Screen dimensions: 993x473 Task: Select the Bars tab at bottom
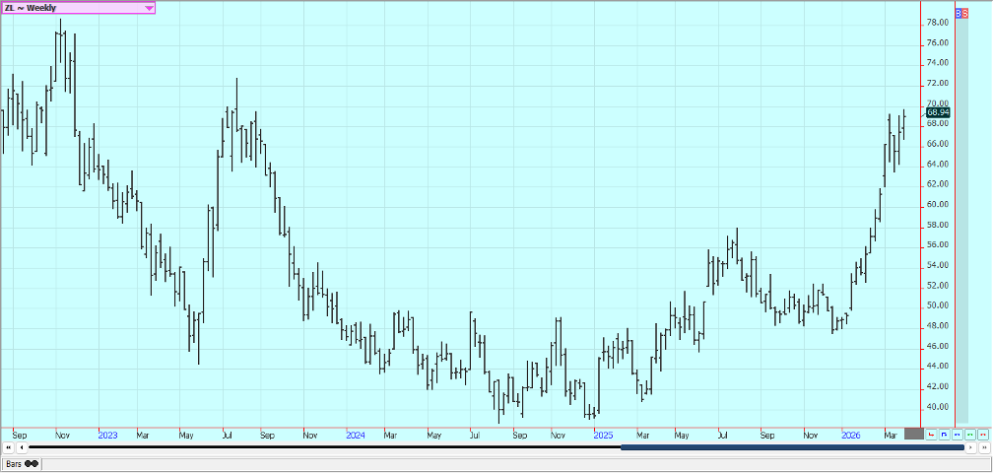pos(22,463)
